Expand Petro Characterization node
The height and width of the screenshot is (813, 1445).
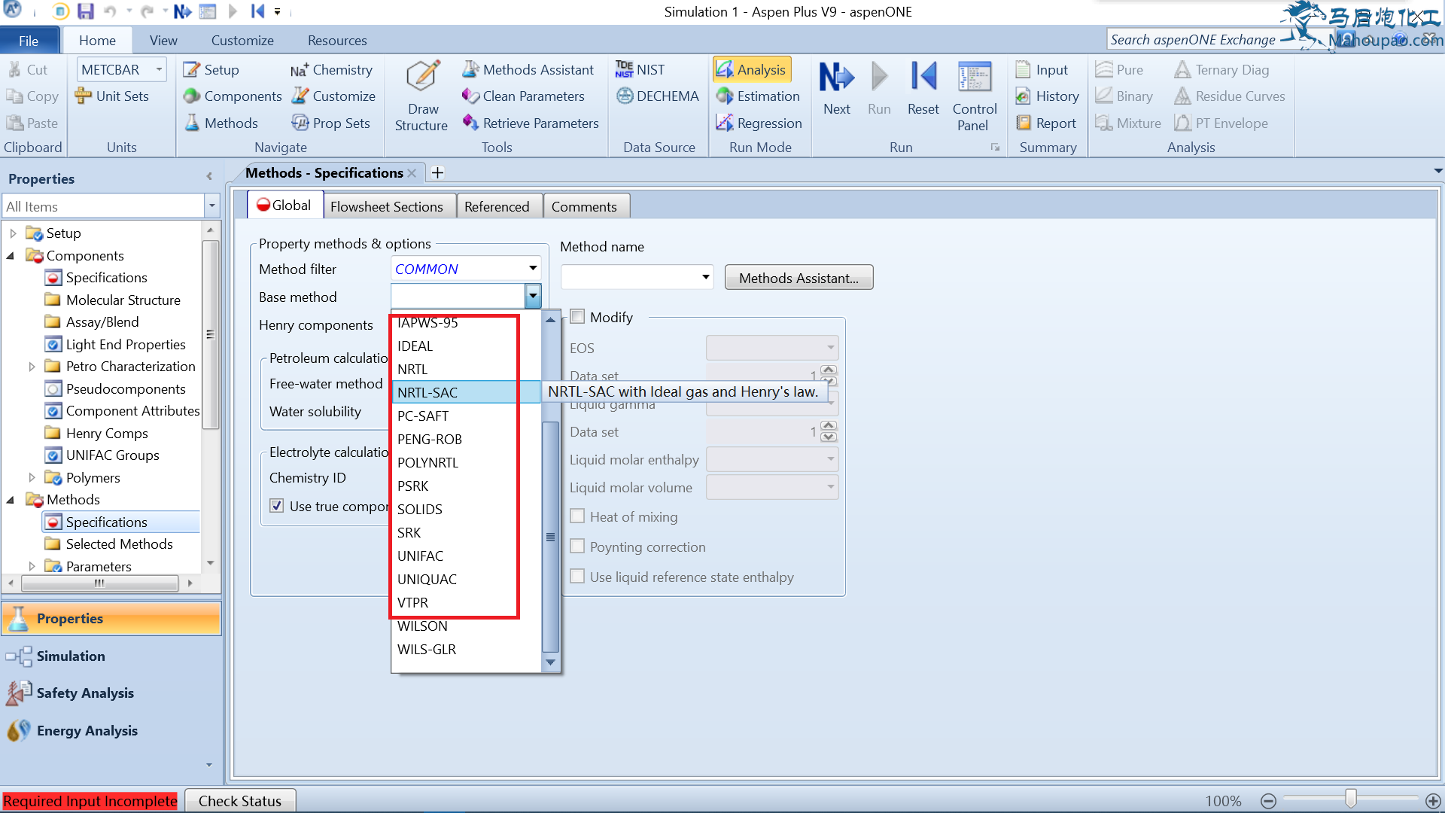[32, 367]
